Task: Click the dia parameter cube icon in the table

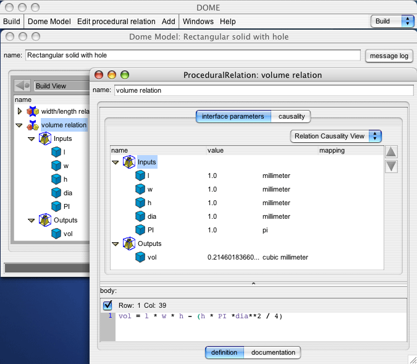Action: (140, 216)
